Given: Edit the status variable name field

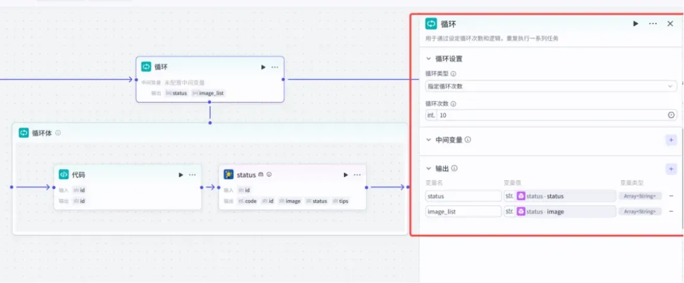Looking at the screenshot, I should point(463,196).
